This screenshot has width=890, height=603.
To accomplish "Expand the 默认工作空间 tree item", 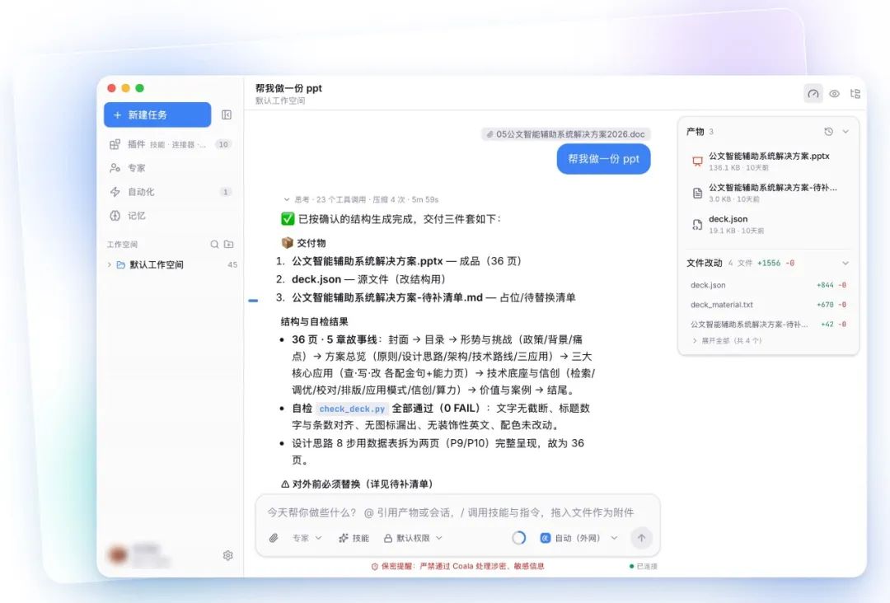I will tap(110, 265).
